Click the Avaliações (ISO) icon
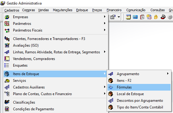 7,45
